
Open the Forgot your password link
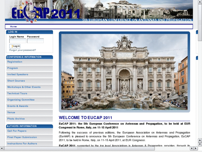point(23,50)
